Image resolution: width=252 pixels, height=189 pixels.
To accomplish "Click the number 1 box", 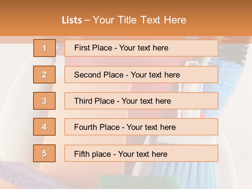I will pos(44,48).
